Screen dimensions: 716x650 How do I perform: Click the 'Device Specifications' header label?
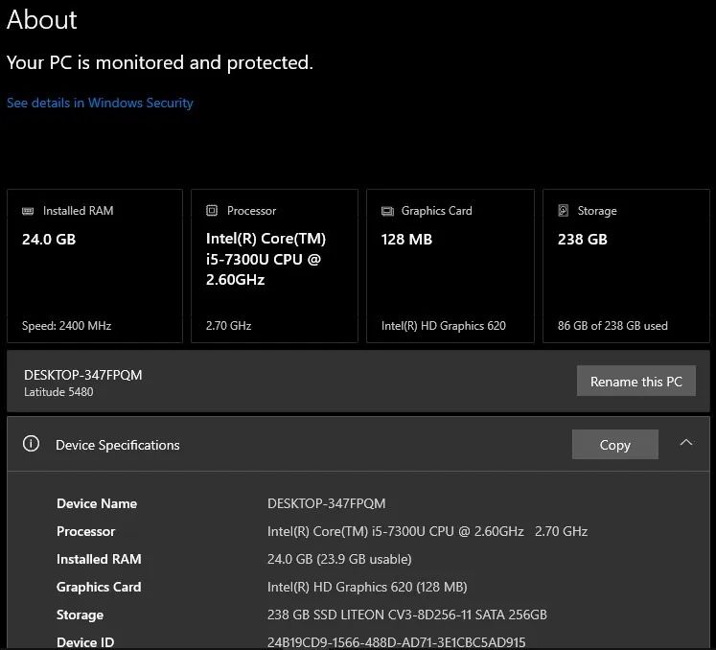point(117,445)
